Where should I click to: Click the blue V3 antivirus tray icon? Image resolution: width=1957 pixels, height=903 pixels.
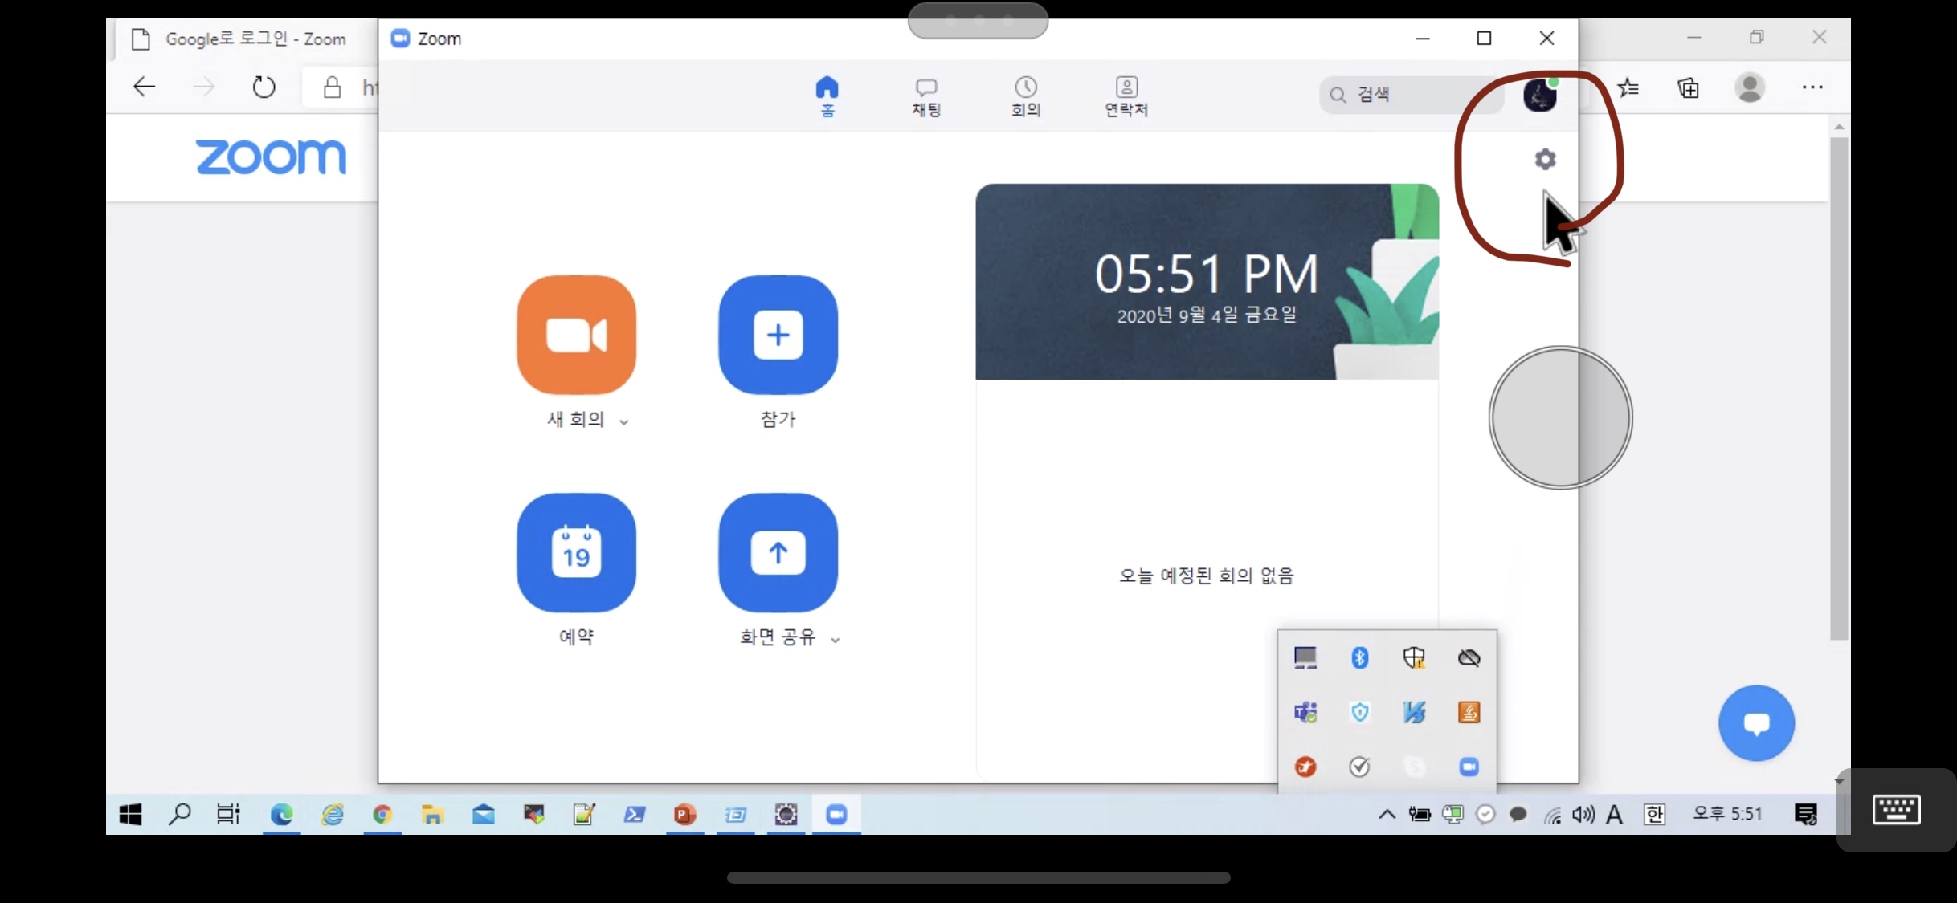[x=1414, y=712]
